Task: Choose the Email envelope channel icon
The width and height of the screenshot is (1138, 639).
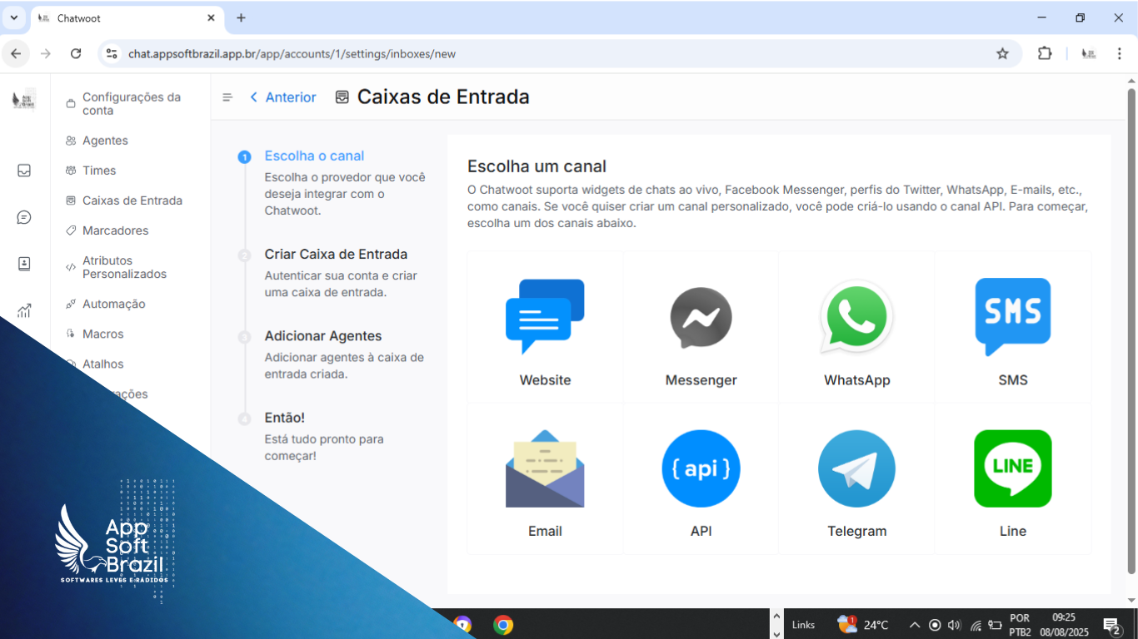Action: click(x=545, y=468)
